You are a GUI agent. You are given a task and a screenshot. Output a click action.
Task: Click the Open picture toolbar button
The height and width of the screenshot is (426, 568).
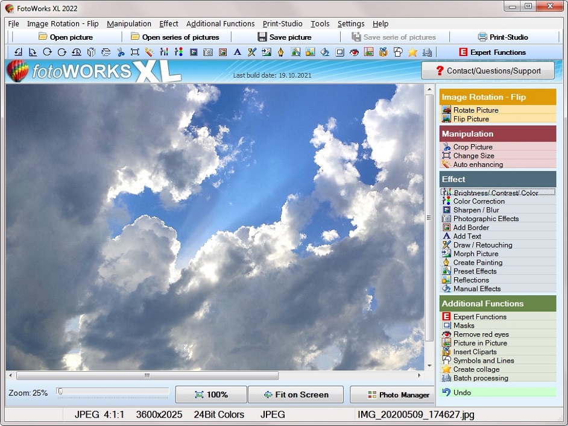pos(65,37)
